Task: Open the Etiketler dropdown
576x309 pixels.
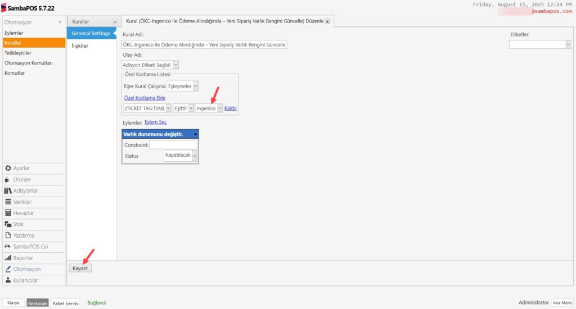Action: [568, 44]
